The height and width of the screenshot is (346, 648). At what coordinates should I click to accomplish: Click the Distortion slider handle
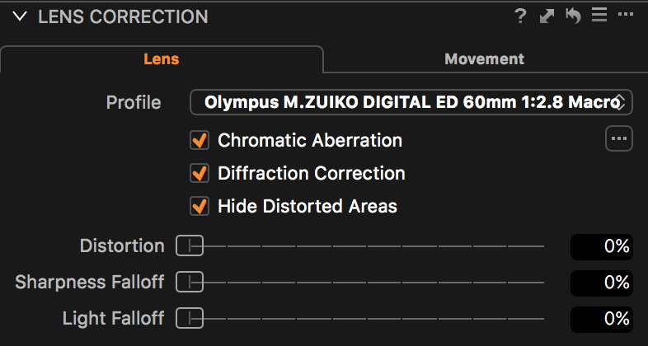tap(189, 245)
